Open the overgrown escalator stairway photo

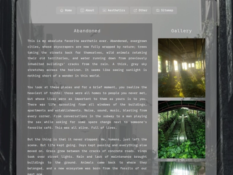point(182,130)
